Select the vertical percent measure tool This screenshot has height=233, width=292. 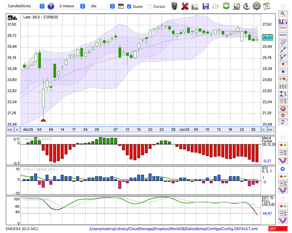point(283,94)
